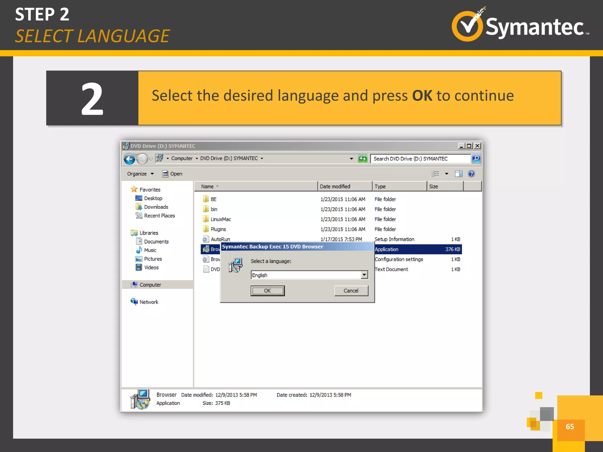Select the LinuxMac folder icon
This screenshot has height=452, width=603.
(x=206, y=219)
